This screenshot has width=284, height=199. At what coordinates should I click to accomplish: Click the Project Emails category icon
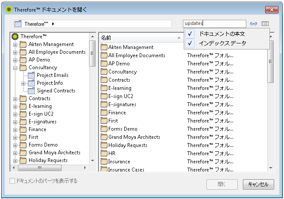coord(31,75)
